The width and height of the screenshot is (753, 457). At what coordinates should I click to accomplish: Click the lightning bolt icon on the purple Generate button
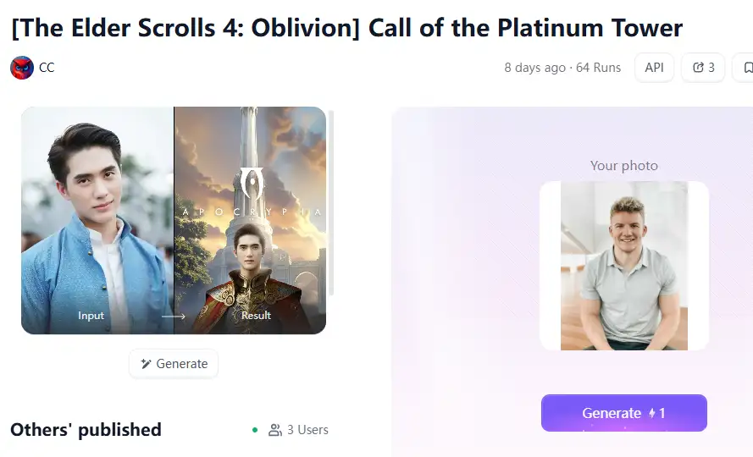[x=651, y=413]
